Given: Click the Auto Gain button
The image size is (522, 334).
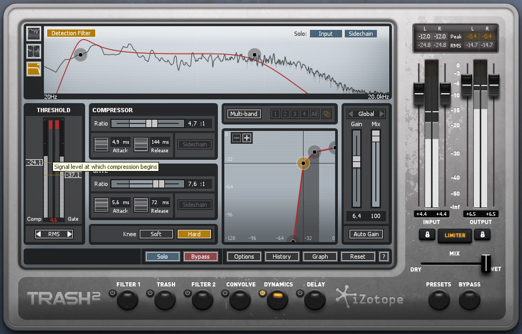Looking at the screenshot, I should click(x=366, y=234).
